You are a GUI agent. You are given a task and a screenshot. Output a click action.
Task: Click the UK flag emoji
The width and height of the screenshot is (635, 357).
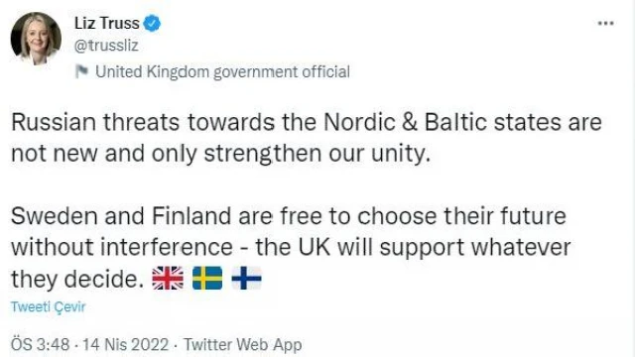coord(168,278)
